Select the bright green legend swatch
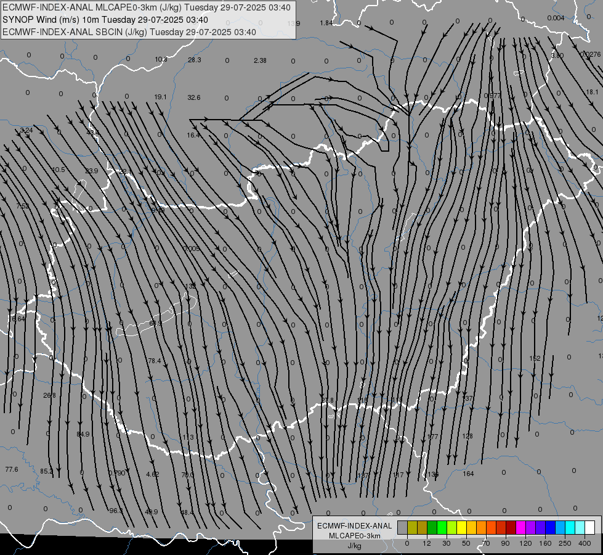 [442, 527]
